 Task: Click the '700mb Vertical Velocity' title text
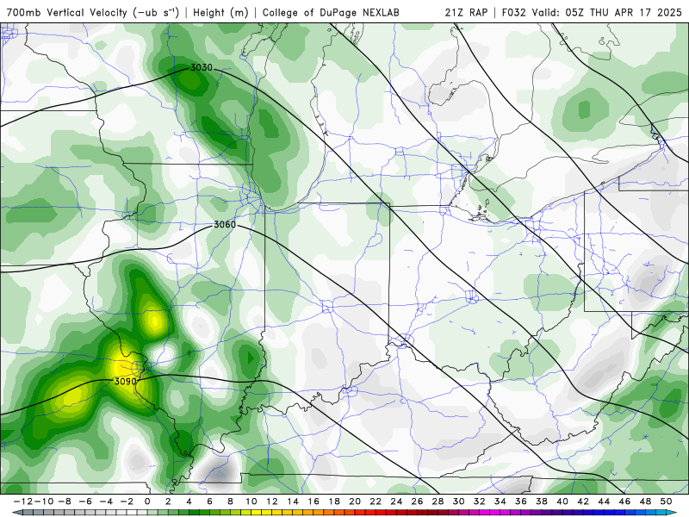click(67, 12)
